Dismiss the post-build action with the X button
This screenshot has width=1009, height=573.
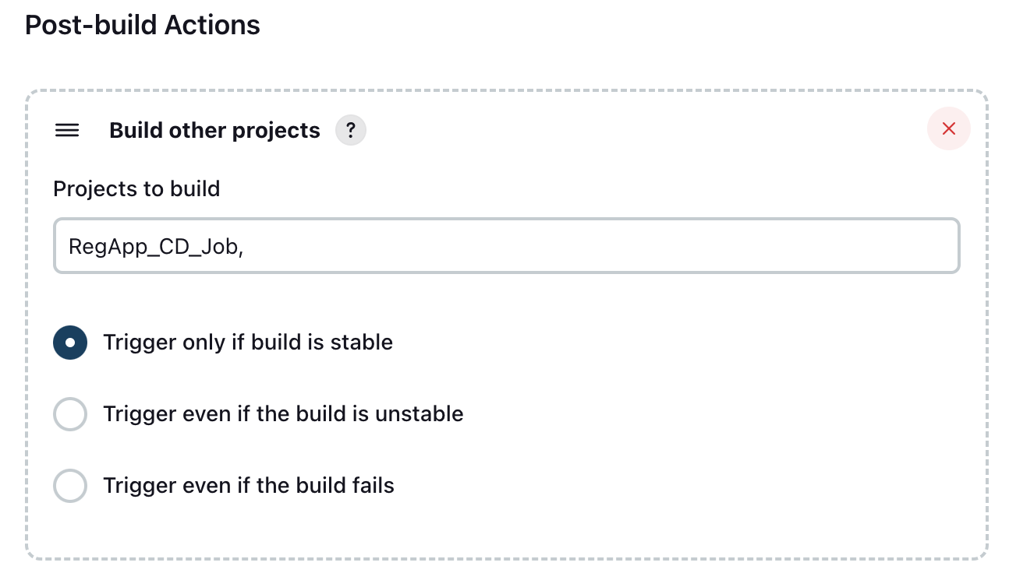[x=948, y=128]
